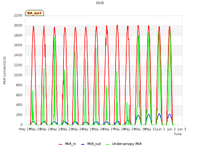The image size is (201, 150).
Task: Click the 0 y-axis tick label
Action: tap(21, 125)
